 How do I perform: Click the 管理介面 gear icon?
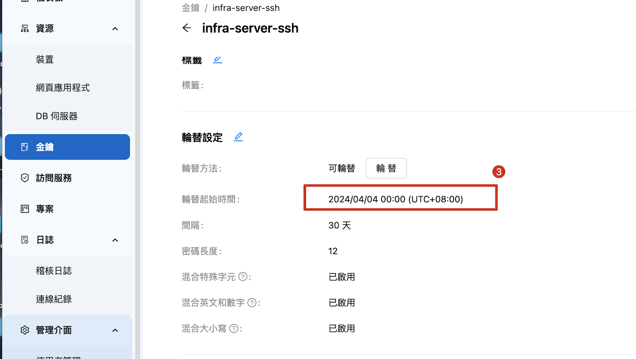pyautogui.click(x=25, y=330)
